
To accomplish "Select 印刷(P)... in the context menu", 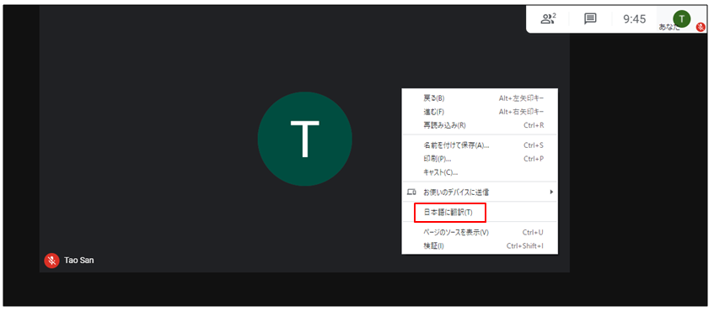I will pos(480,159).
